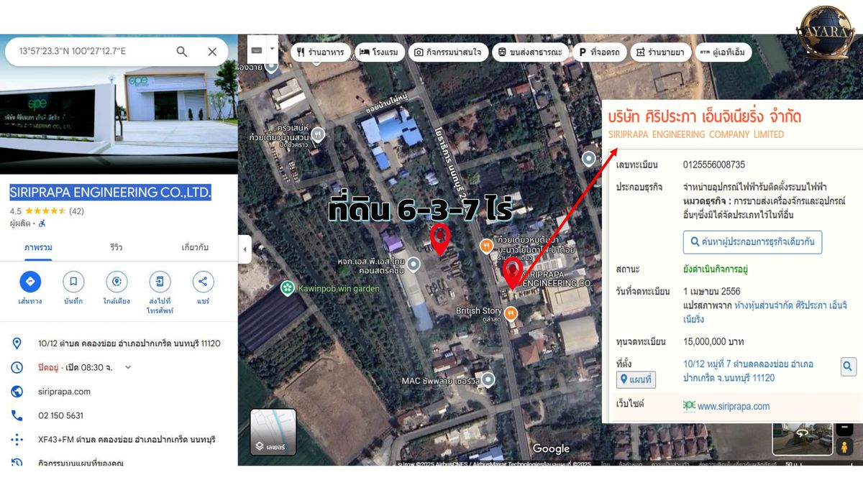Select the ที่จอดรถ parking chip

pyautogui.click(x=600, y=52)
